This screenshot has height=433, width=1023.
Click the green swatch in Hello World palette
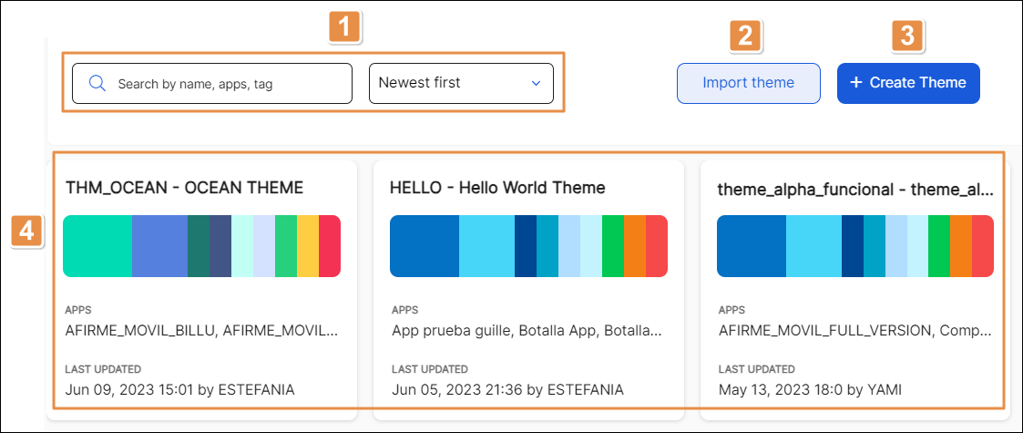tap(612, 246)
